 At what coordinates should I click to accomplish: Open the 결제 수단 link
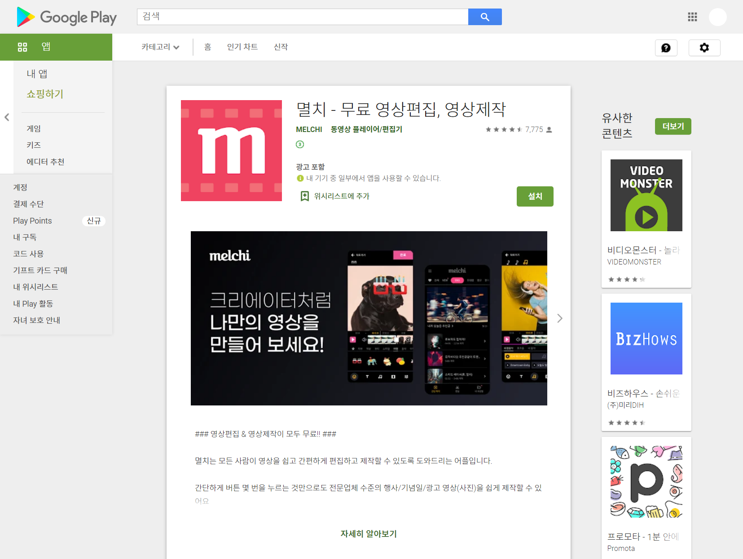click(28, 204)
